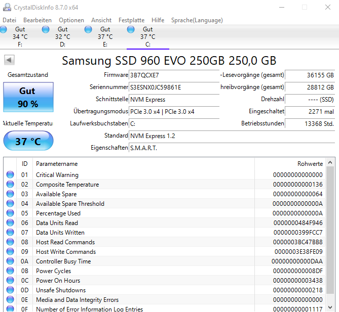Screen dimensions: 339x312
Task: Click the Übertragungsmodus PCIe 3.0 x4 field
Action: click(x=174, y=112)
